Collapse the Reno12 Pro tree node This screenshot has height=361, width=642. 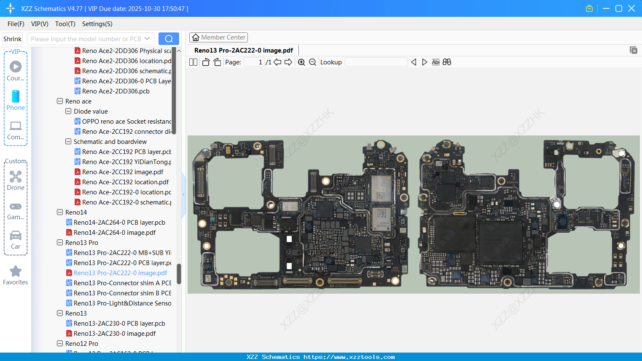60,343
